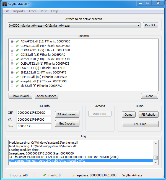Click green checkmark icon next to SHELL32.dll

(x=17, y=73)
